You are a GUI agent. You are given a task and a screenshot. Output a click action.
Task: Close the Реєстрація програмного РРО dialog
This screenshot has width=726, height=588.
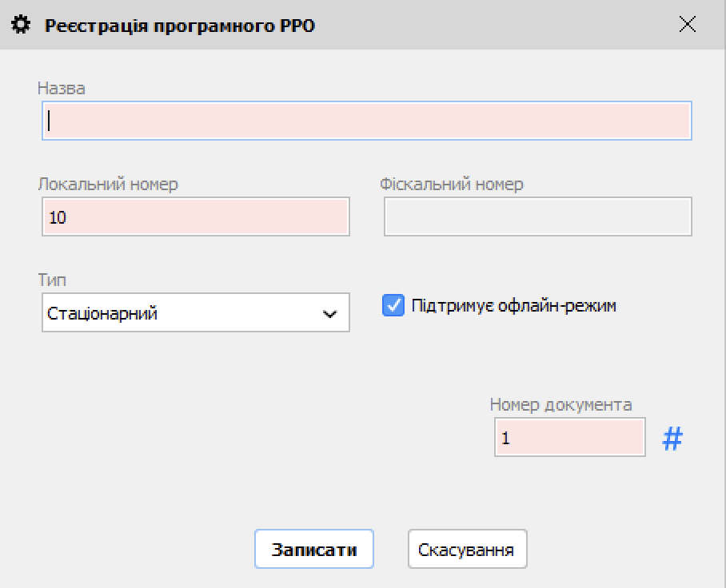click(x=687, y=25)
